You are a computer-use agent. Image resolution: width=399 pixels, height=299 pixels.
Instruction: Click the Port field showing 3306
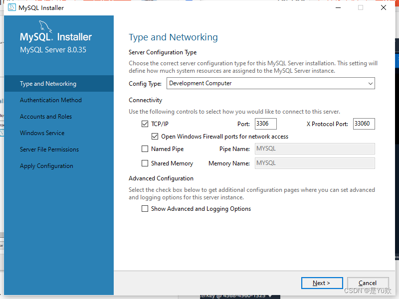[266, 124]
